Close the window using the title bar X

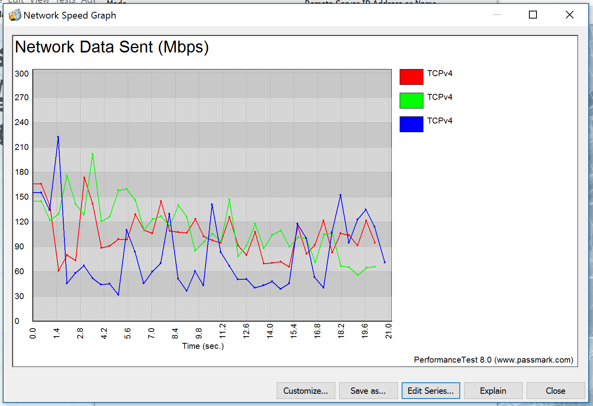569,15
